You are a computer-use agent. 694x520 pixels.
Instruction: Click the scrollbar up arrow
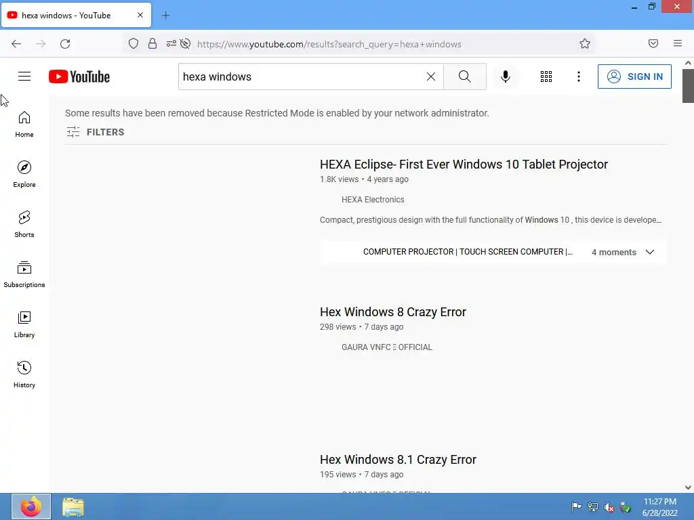[x=688, y=63]
